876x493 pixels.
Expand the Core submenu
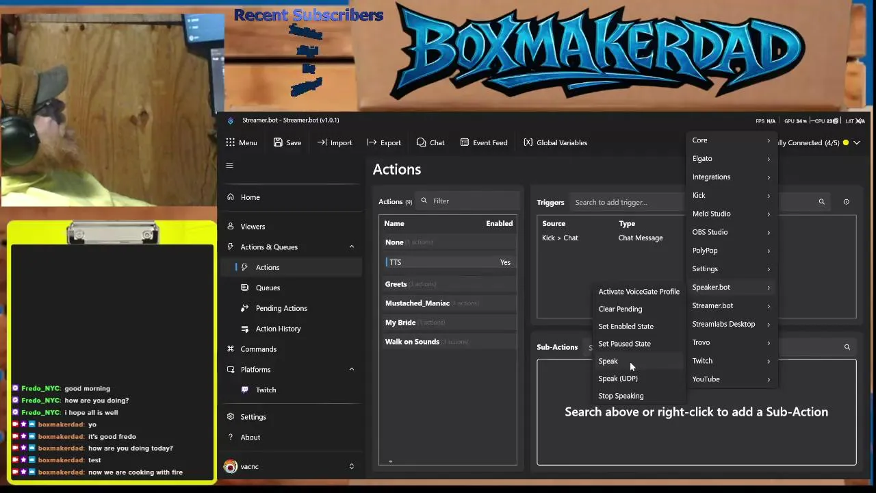(x=732, y=140)
